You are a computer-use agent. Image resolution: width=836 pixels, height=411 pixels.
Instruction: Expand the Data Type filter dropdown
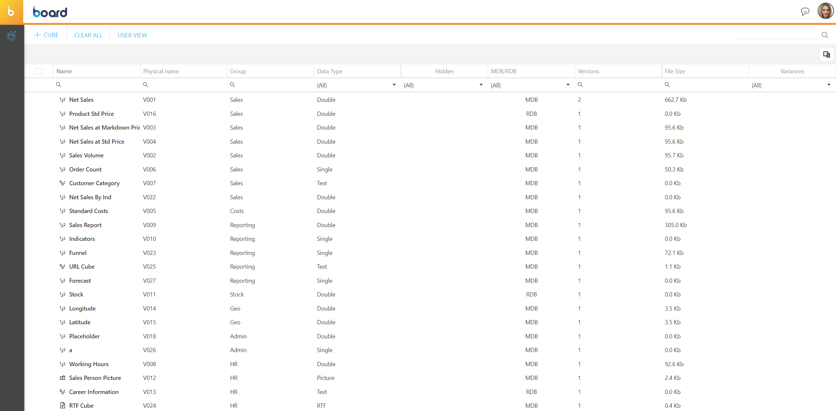pyautogui.click(x=394, y=85)
